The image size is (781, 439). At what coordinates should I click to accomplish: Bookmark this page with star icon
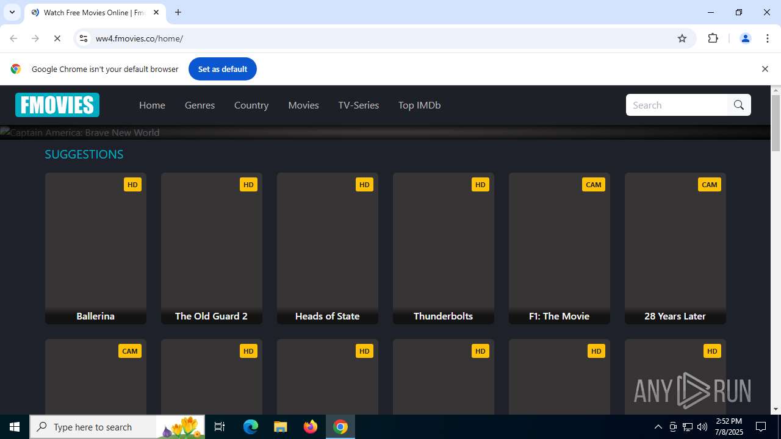682,38
